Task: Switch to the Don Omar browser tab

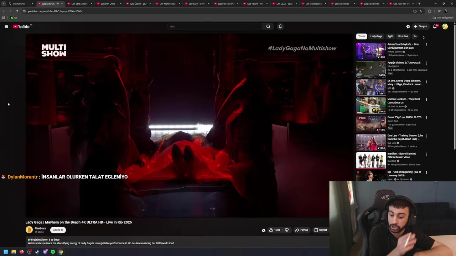Action: (108, 4)
